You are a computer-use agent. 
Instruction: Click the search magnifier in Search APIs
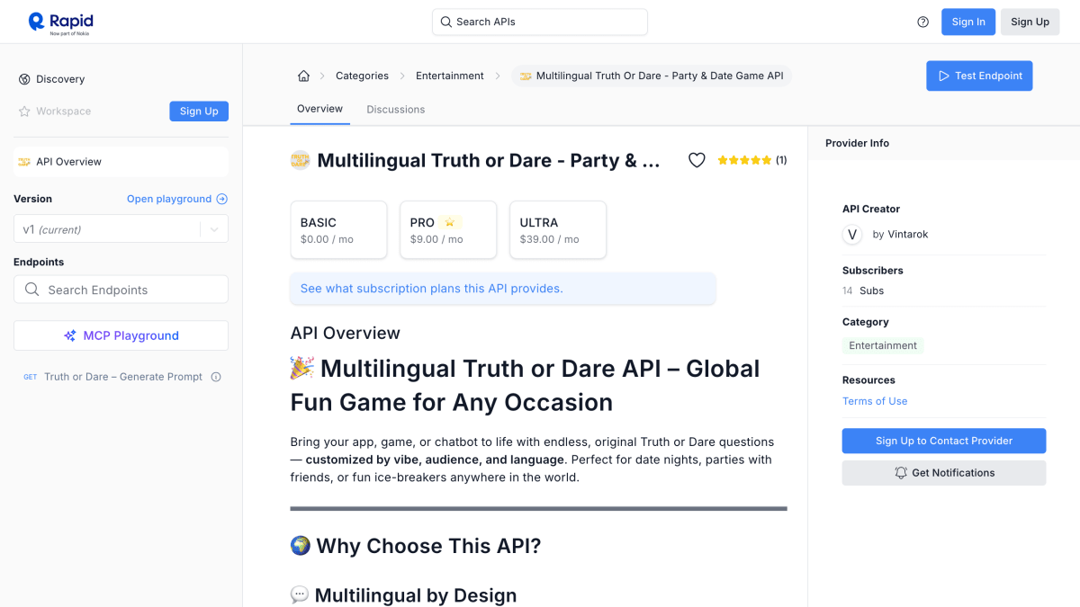pos(446,22)
